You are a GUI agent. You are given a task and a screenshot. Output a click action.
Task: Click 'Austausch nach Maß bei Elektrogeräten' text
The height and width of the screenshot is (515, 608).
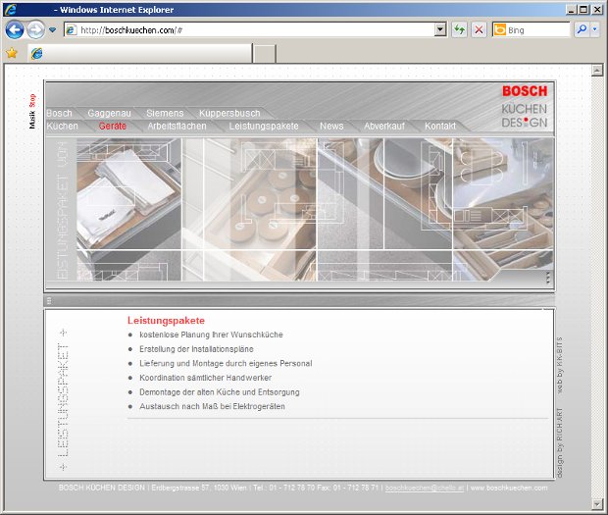point(212,406)
